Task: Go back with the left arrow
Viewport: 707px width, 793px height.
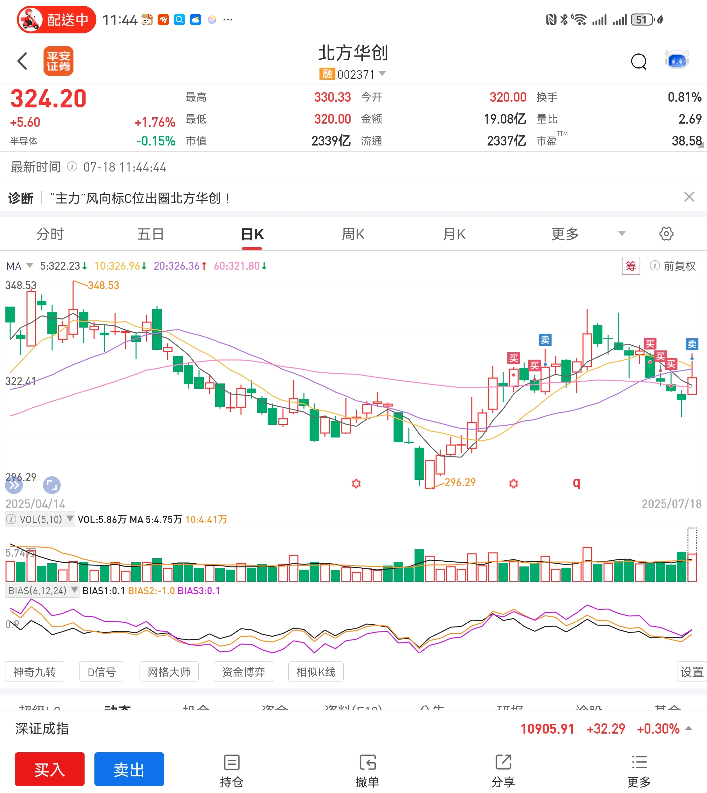Action: [23, 61]
